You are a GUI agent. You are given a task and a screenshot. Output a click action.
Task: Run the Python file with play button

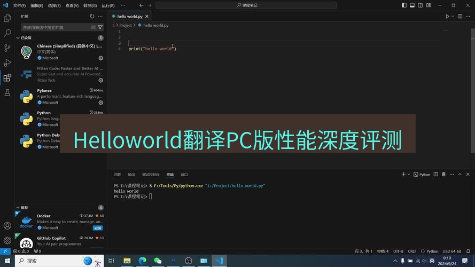point(447,17)
